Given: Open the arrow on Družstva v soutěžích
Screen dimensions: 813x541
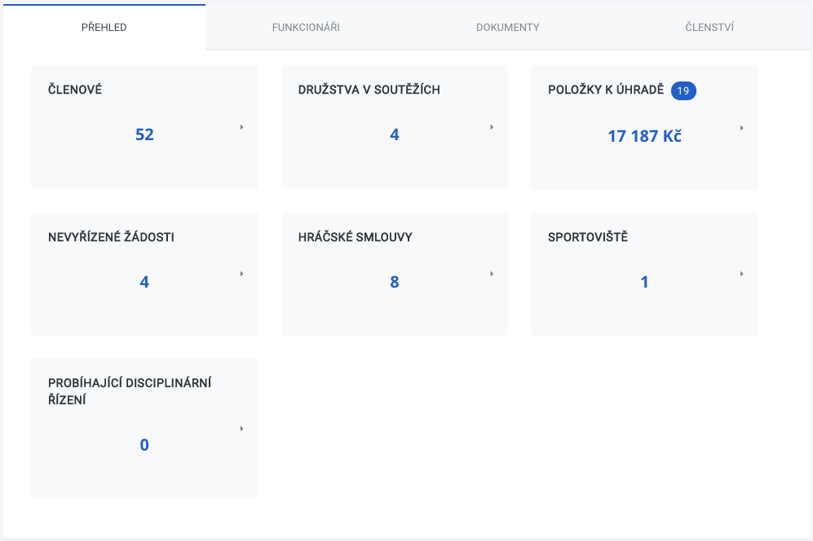Looking at the screenshot, I should (x=492, y=127).
